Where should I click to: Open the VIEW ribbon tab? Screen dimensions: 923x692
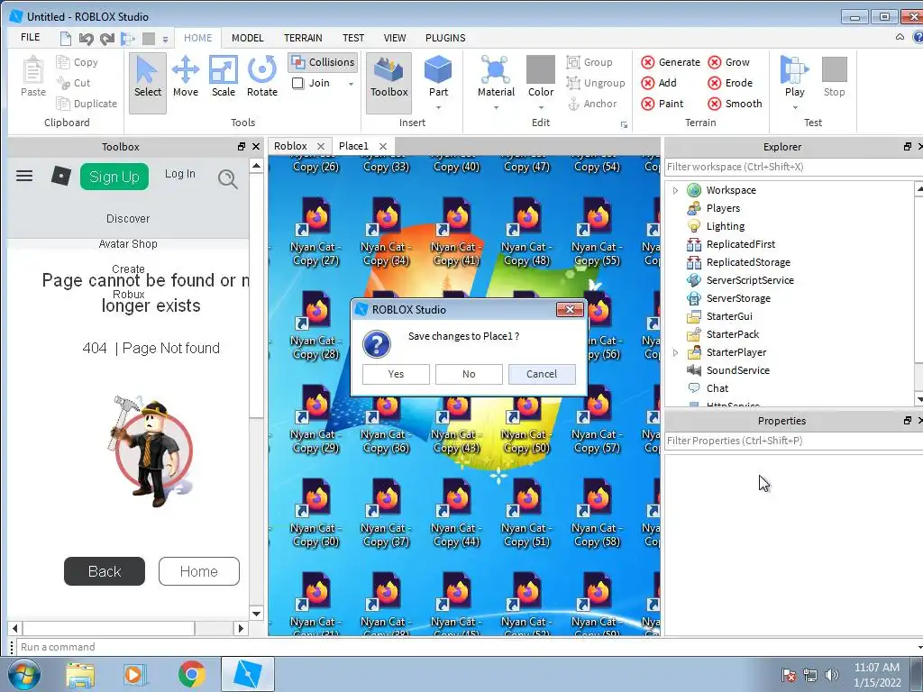tap(395, 38)
